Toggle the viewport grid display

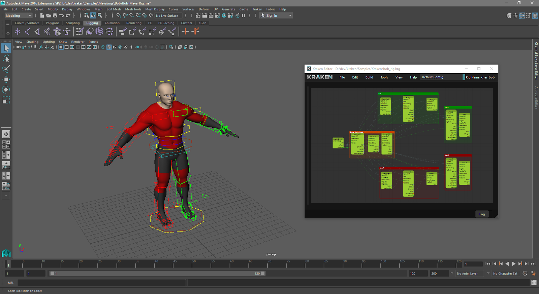[61, 47]
